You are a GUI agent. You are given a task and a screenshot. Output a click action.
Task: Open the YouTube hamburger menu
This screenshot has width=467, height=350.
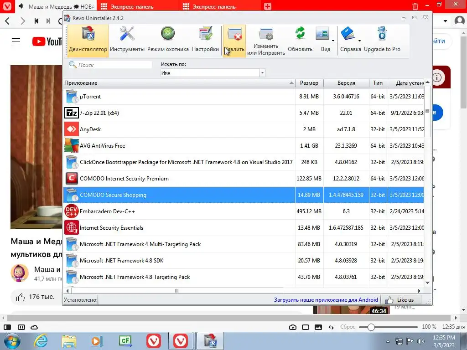[16, 41]
